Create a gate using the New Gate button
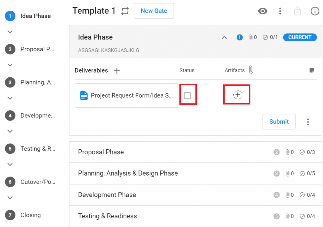 click(154, 10)
